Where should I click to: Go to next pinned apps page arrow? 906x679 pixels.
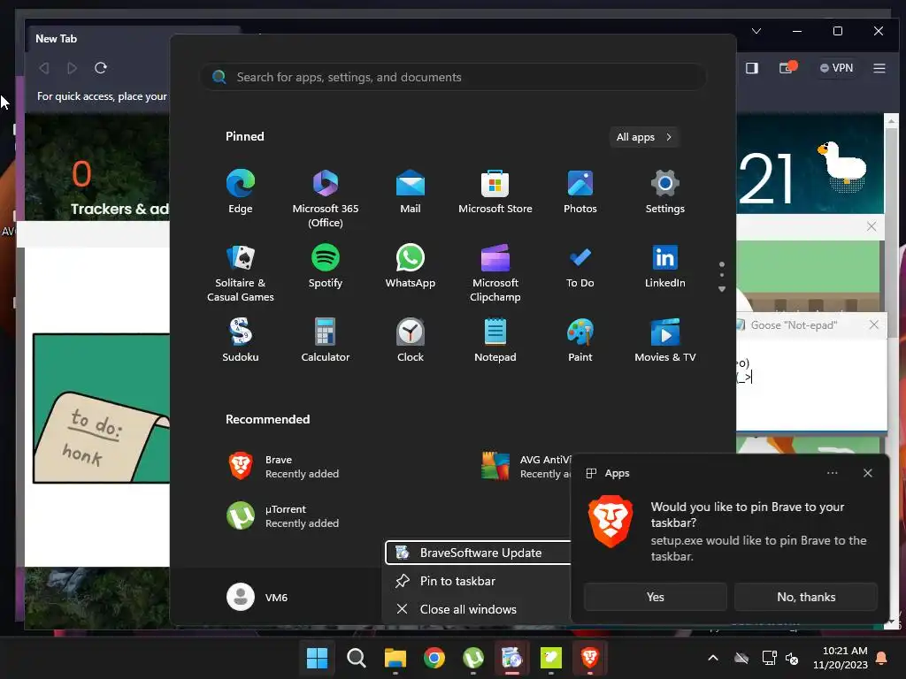tap(722, 289)
